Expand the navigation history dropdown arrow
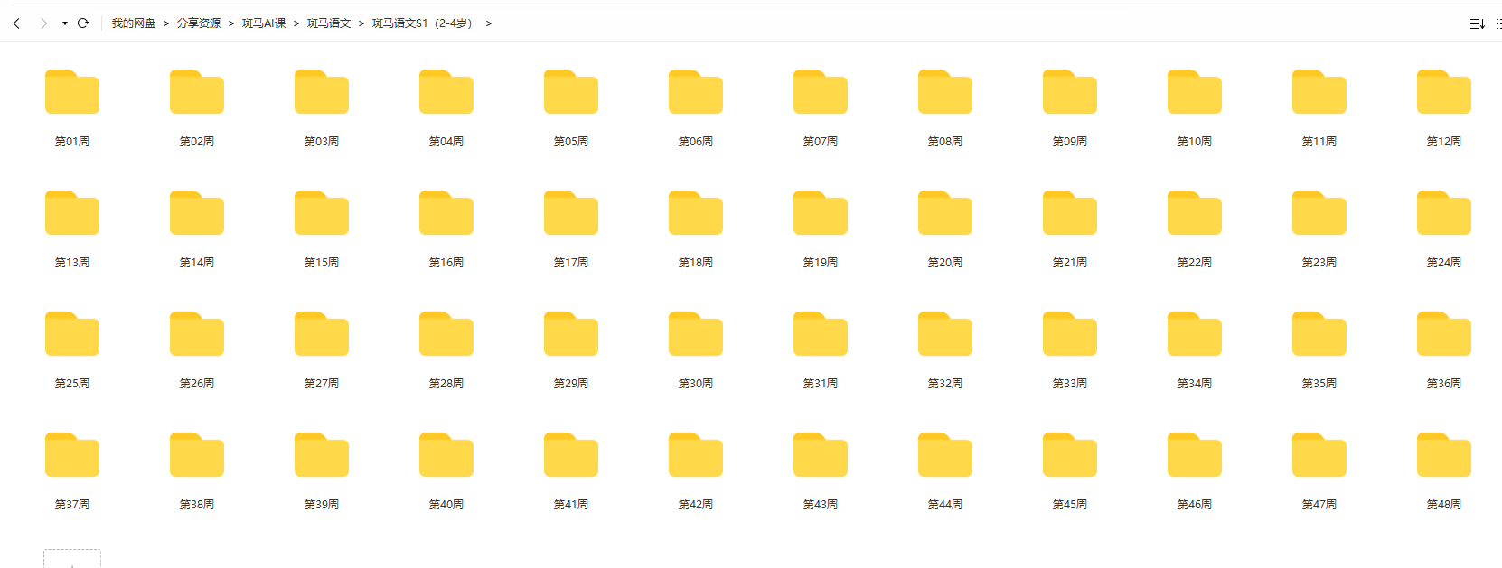1502x568 pixels. [x=65, y=23]
